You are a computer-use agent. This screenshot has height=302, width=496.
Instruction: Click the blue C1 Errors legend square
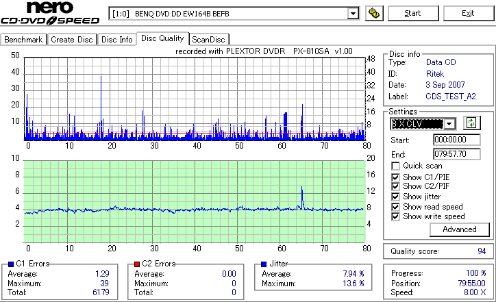tap(11, 264)
